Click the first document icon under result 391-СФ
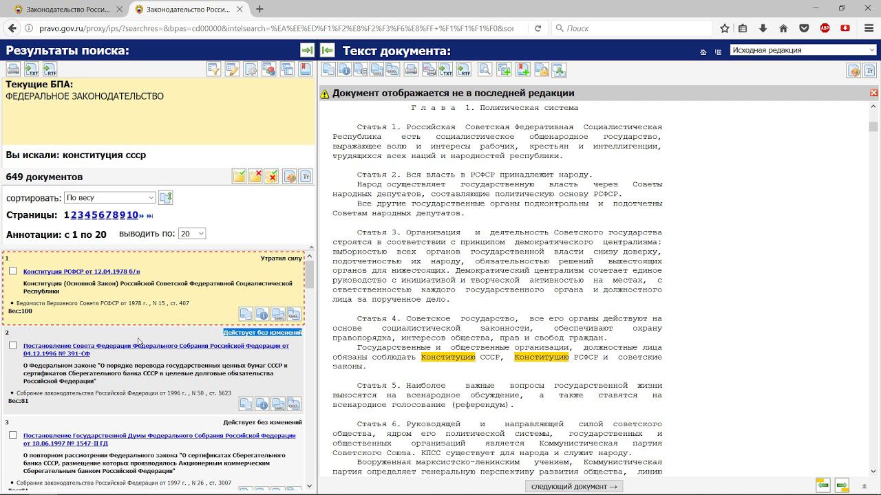The height and width of the screenshot is (495, 881). pos(246,404)
